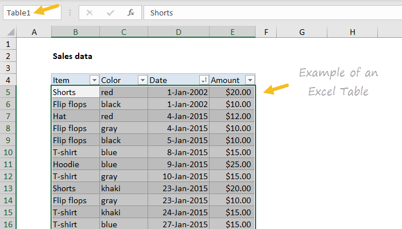This screenshot has width=402, height=229.
Task: Click the Enter checkmark formula icon
Action: pyautogui.click(x=111, y=13)
